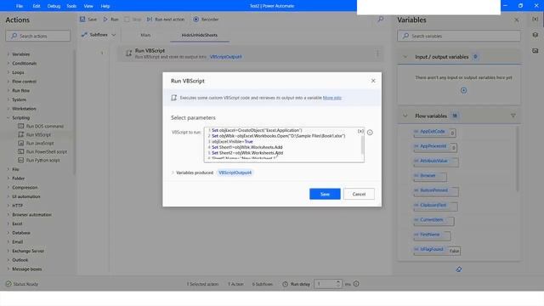Viewport: 544px width, 306px height.
Task: Click VBScript editor vertical scrollbar
Action: [x=363, y=144]
